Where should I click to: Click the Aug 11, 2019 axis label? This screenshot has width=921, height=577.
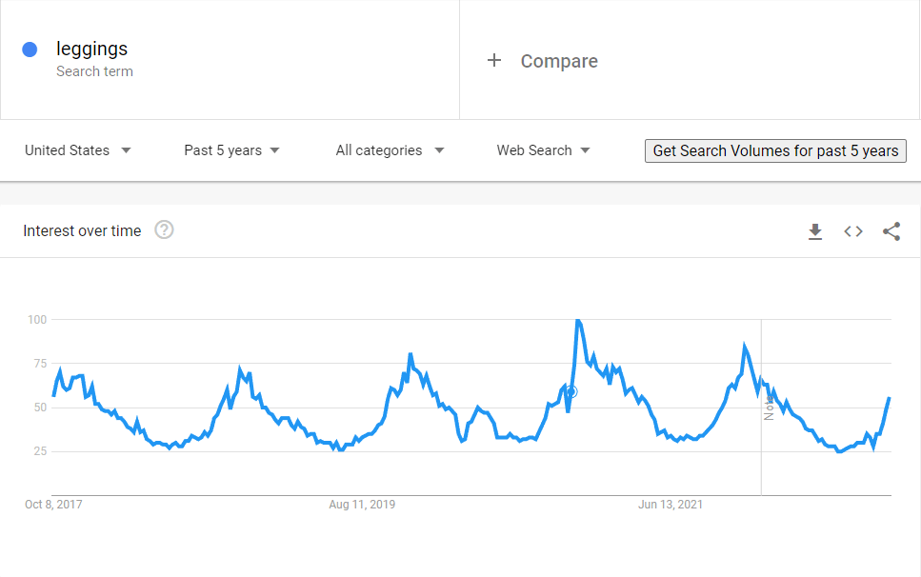362,505
